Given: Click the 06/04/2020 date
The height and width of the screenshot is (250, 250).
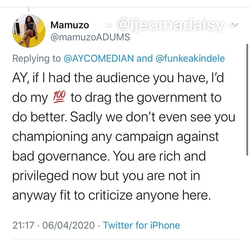Looking at the screenshot, I should 69,225.
